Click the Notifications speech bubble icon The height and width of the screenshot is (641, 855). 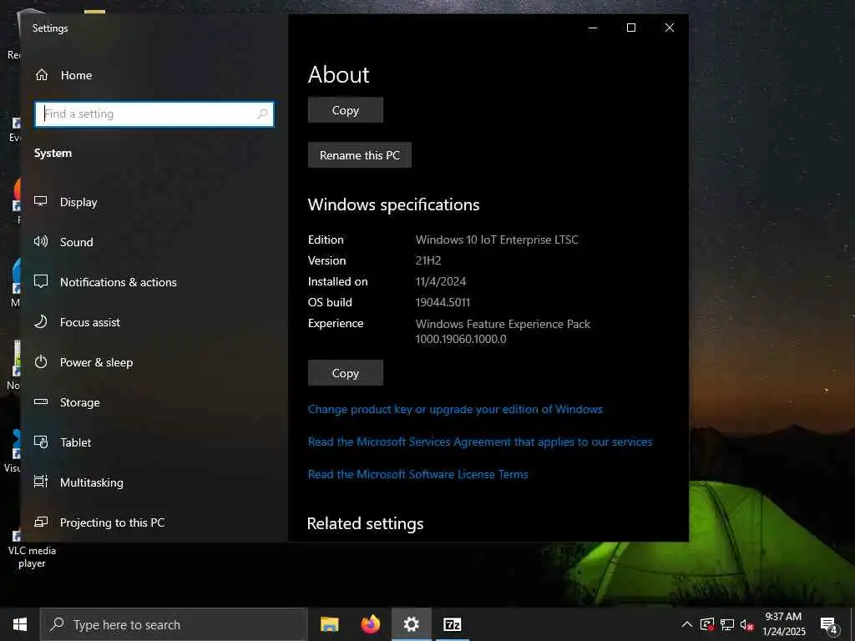41,281
